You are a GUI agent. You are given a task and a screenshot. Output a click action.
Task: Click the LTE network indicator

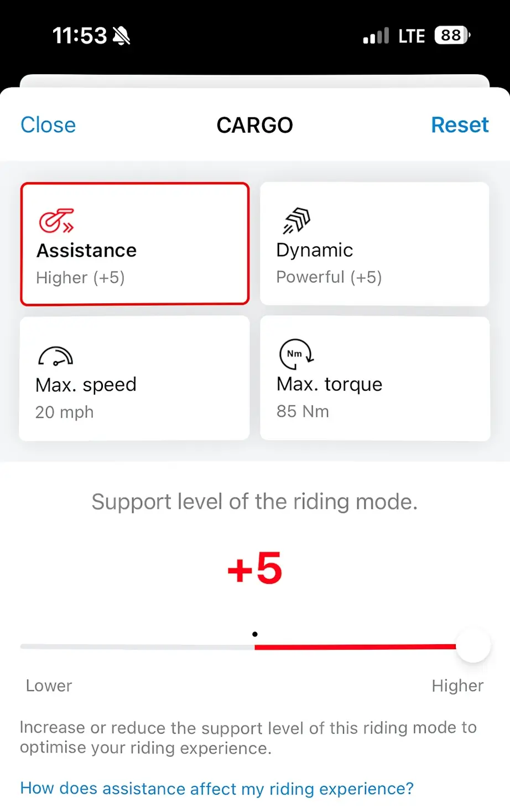coord(411,35)
